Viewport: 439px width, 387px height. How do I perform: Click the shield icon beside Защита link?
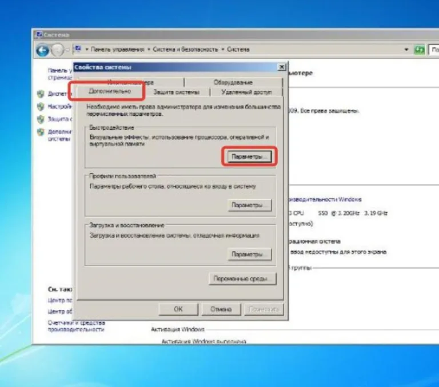tap(41, 119)
